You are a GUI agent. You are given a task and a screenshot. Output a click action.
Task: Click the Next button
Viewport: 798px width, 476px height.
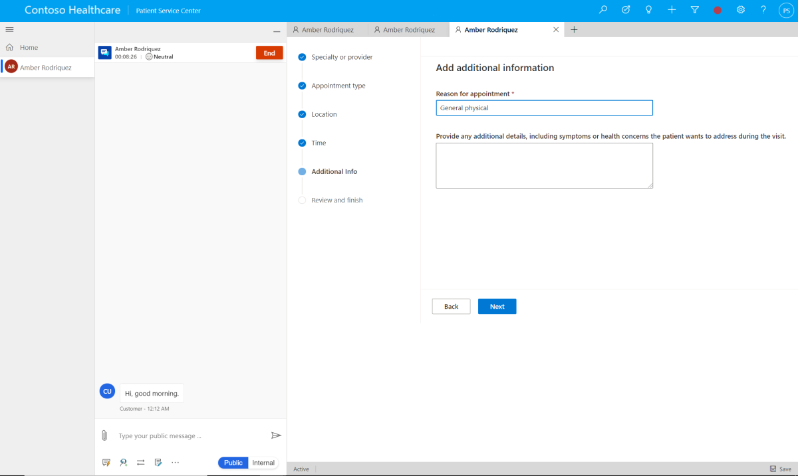click(497, 307)
